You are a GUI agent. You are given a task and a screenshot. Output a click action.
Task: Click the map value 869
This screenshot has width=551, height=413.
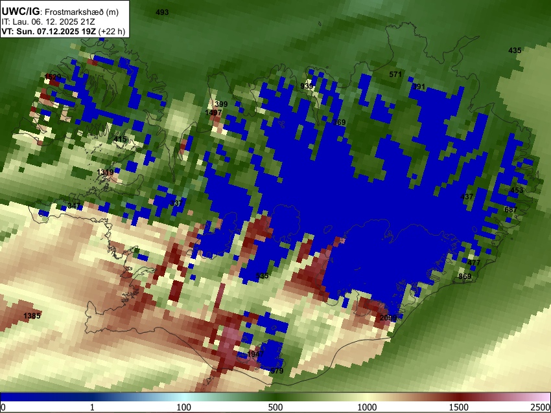[465, 276]
